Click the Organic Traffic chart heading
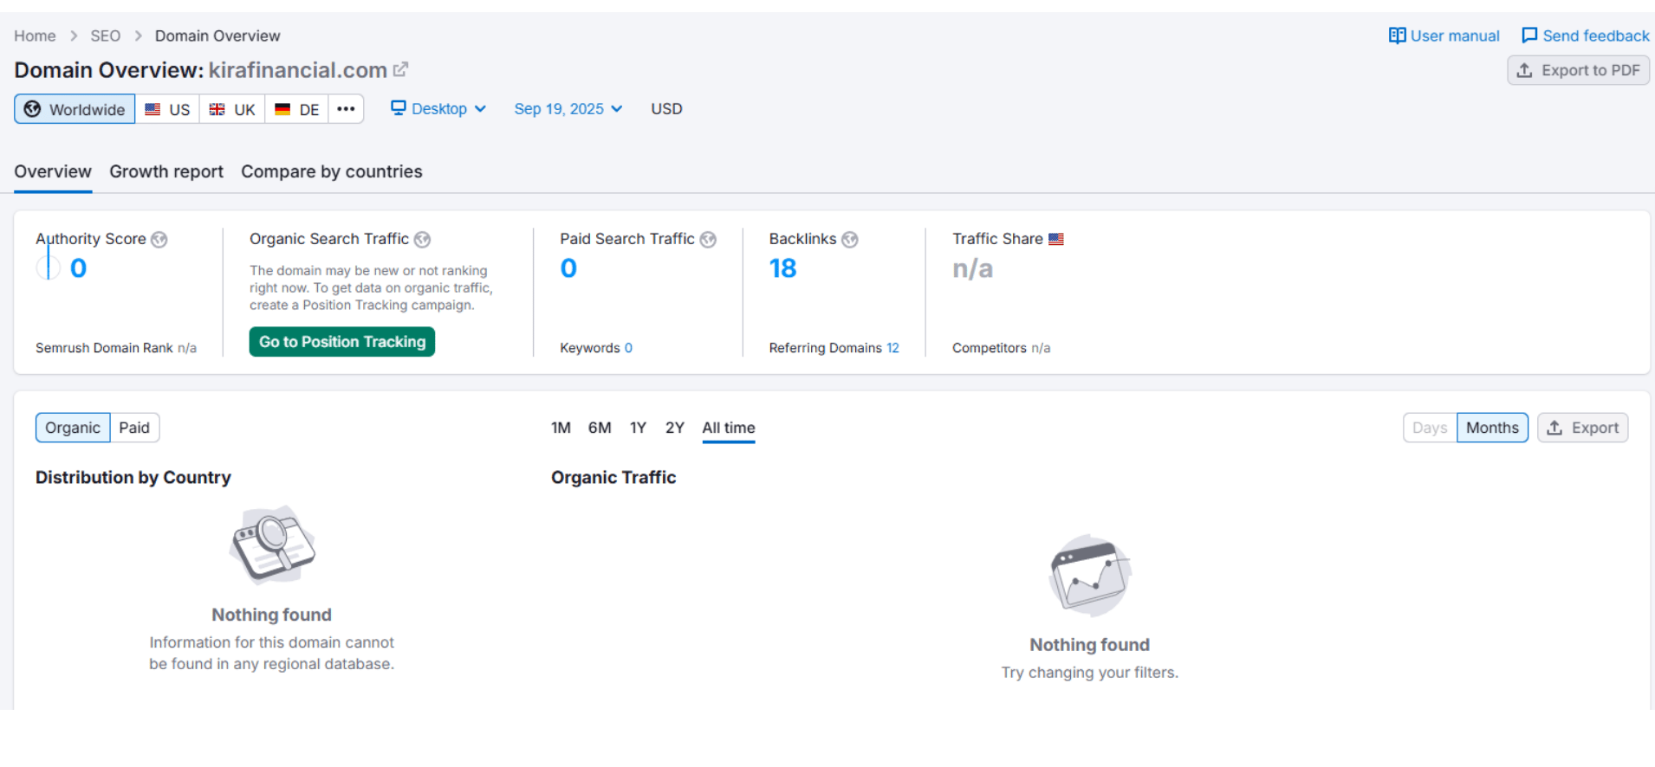 coord(613,477)
